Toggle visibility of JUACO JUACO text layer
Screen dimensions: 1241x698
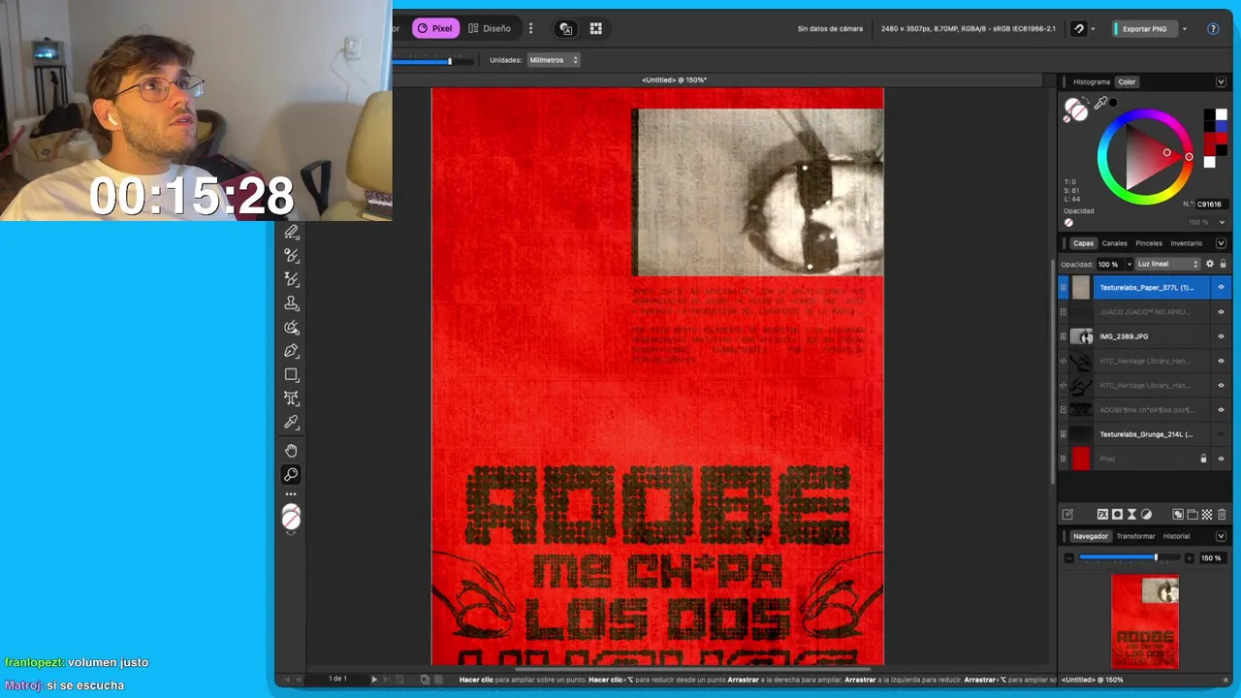tap(1221, 312)
